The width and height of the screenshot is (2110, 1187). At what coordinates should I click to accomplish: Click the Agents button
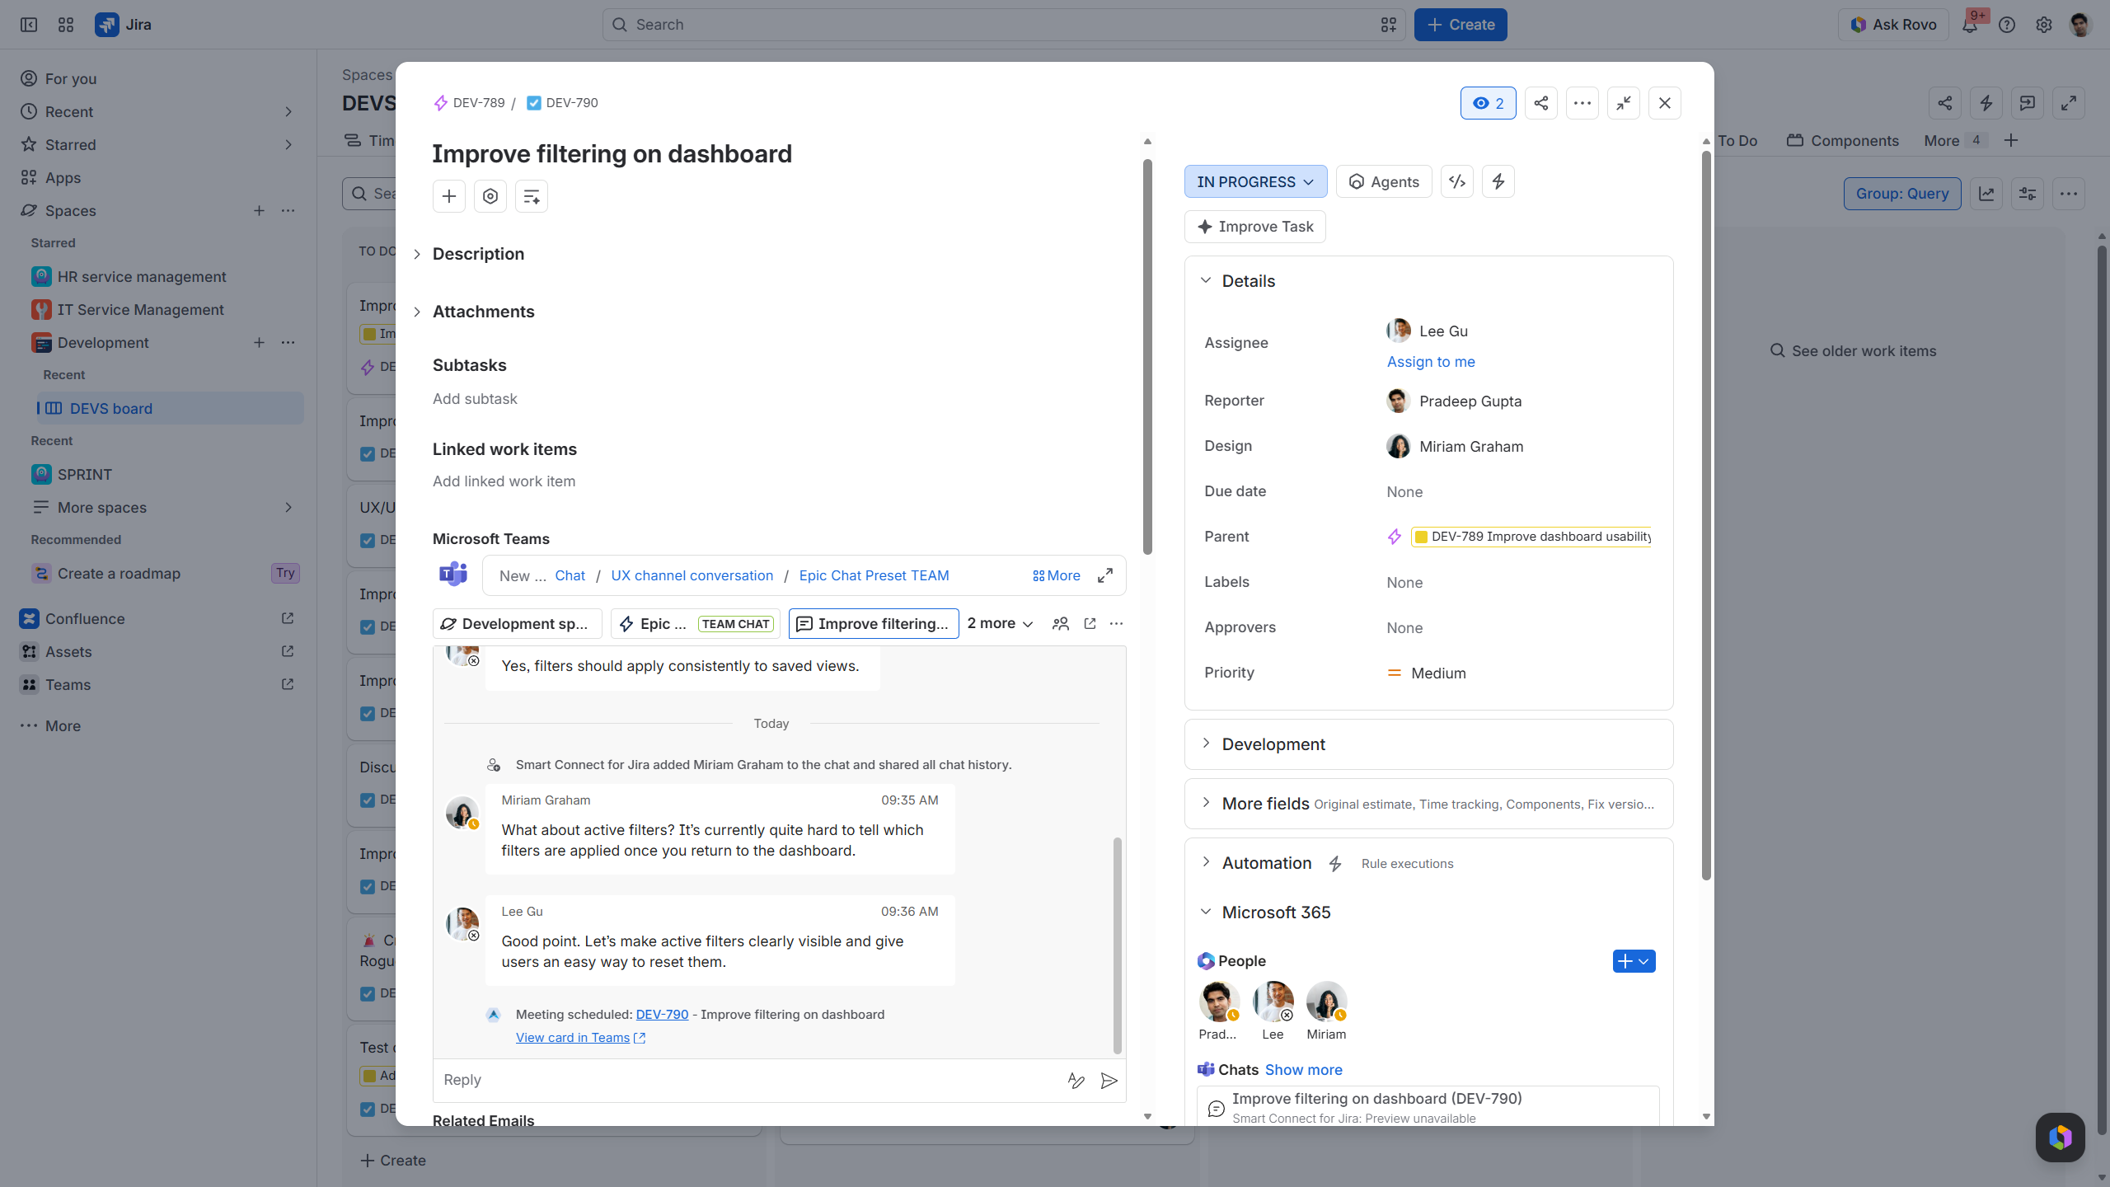pos(1384,181)
